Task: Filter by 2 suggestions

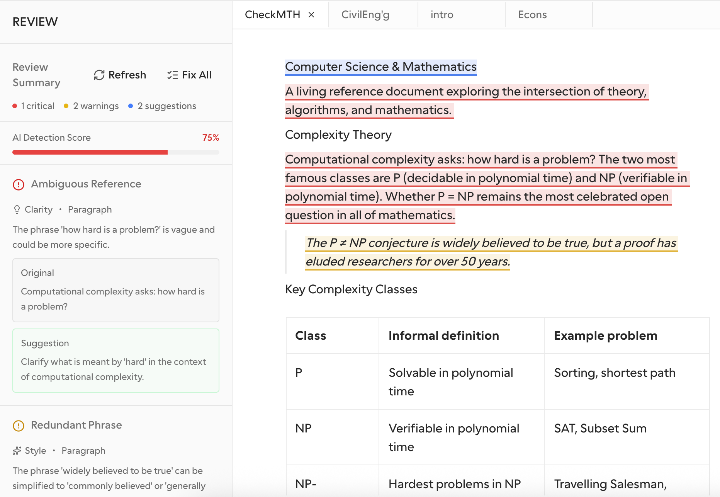Action: 162,106
